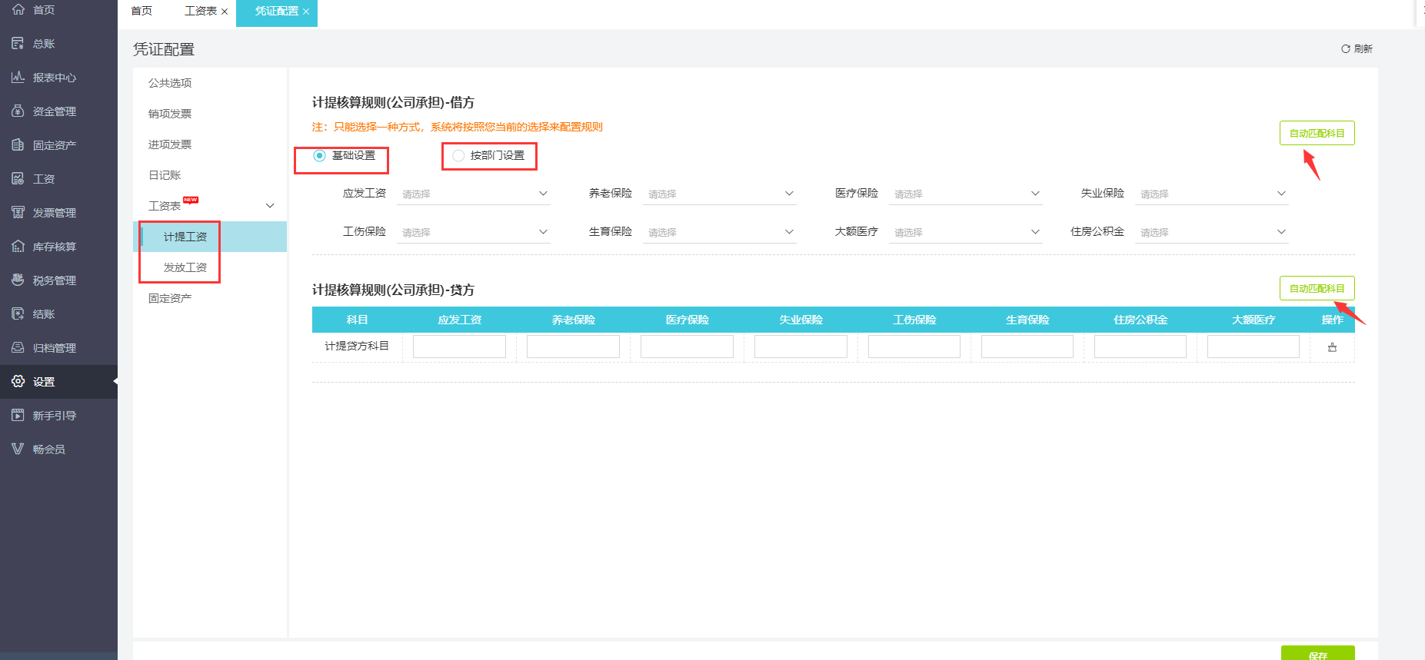1425x660 pixels.
Task: Close the 凭证配置 tab
Action: tap(306, 12)
